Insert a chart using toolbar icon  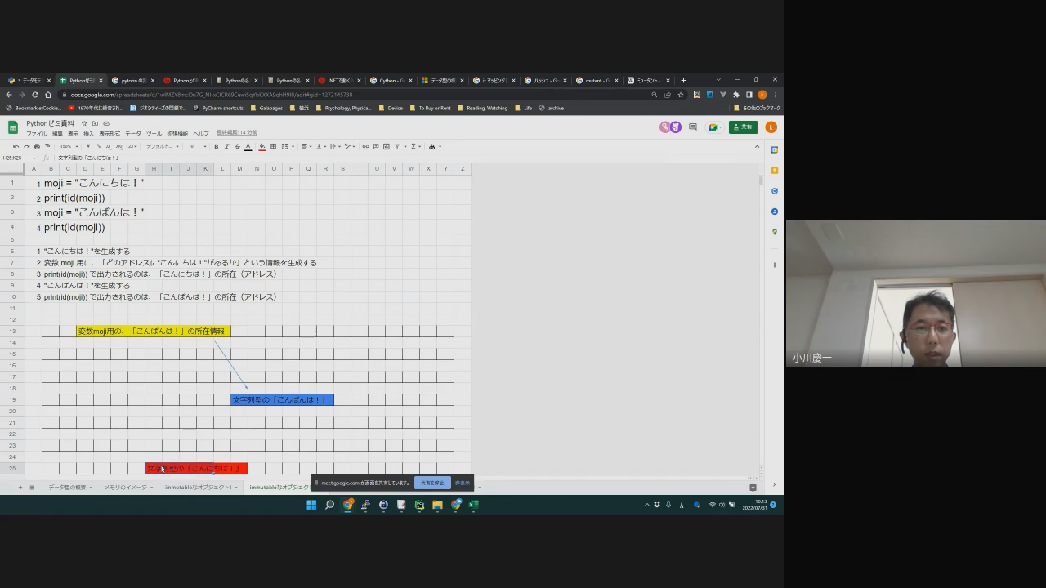(386, 147)
